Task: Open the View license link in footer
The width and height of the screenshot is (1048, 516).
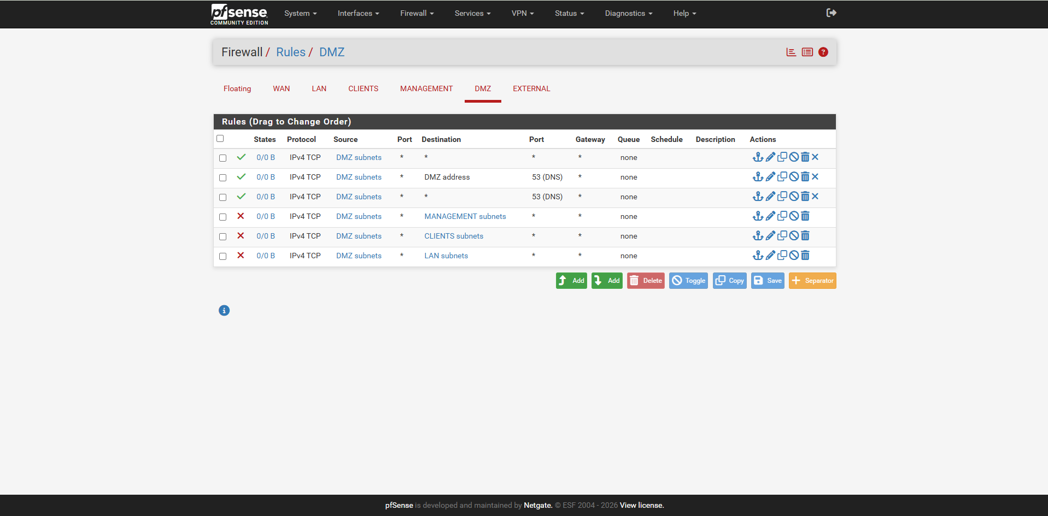Action: click(642, 506)
